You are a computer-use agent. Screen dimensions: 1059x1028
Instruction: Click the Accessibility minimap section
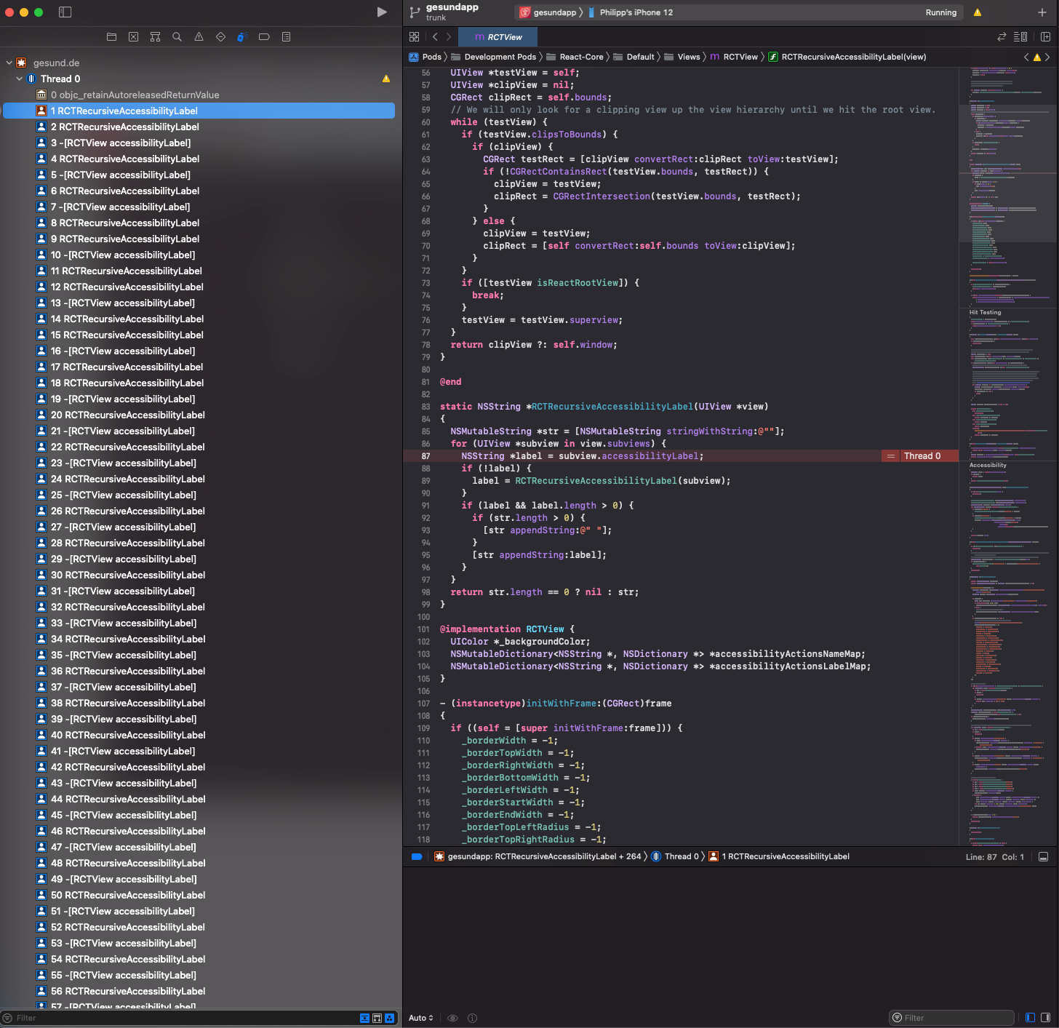coord(988,465)
